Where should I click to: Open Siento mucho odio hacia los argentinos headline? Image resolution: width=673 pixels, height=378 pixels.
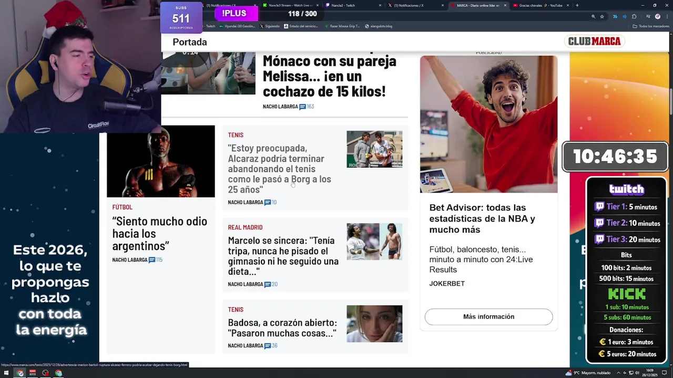[x=160, y=234]
